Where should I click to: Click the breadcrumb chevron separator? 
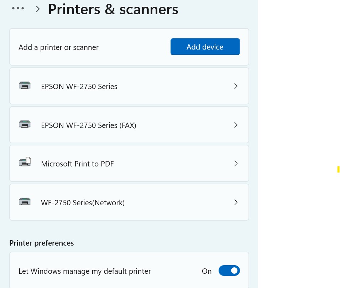click(x=38, y=9)
